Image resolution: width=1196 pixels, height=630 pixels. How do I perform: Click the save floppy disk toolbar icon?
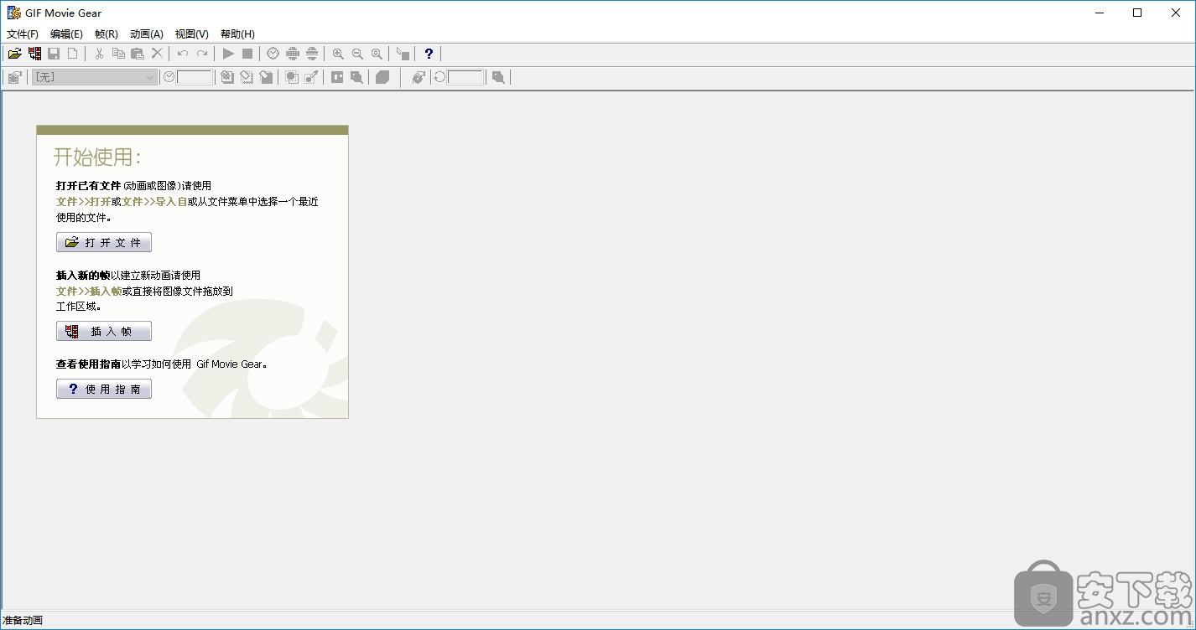54,54
